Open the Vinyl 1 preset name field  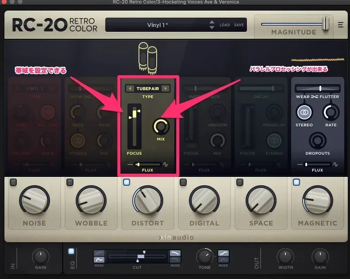pyautogui.click(x=158, y=25)
